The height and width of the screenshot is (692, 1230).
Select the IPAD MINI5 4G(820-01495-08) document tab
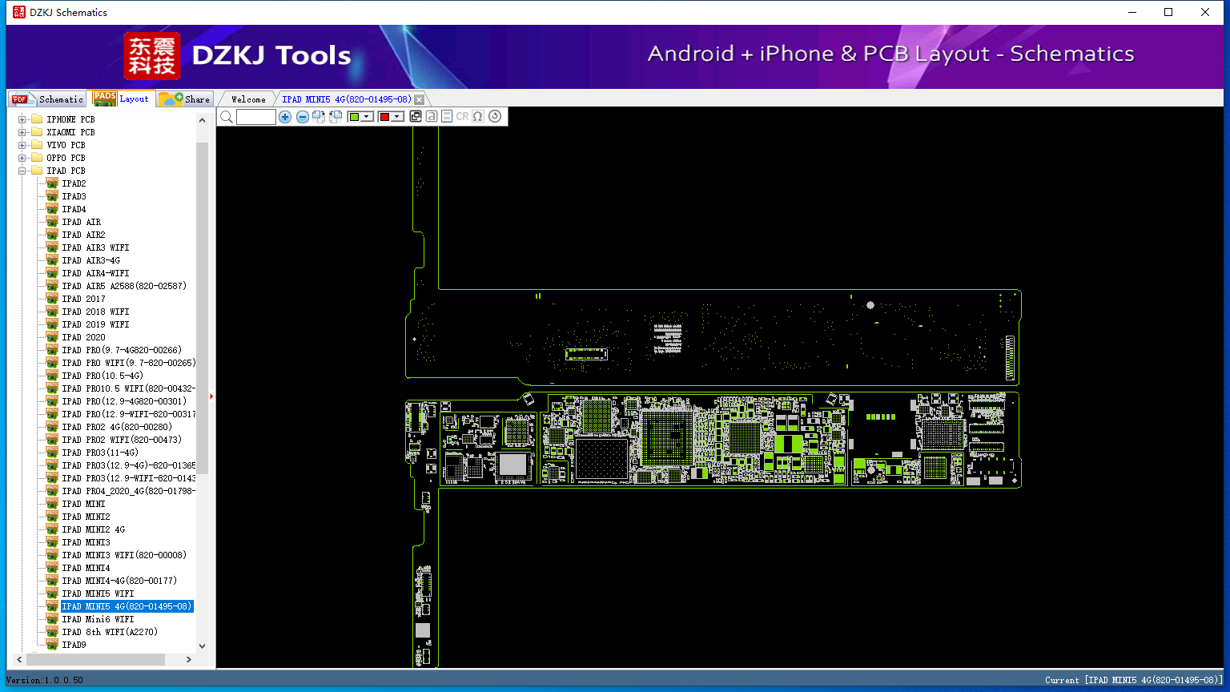(x=347, y=99)
